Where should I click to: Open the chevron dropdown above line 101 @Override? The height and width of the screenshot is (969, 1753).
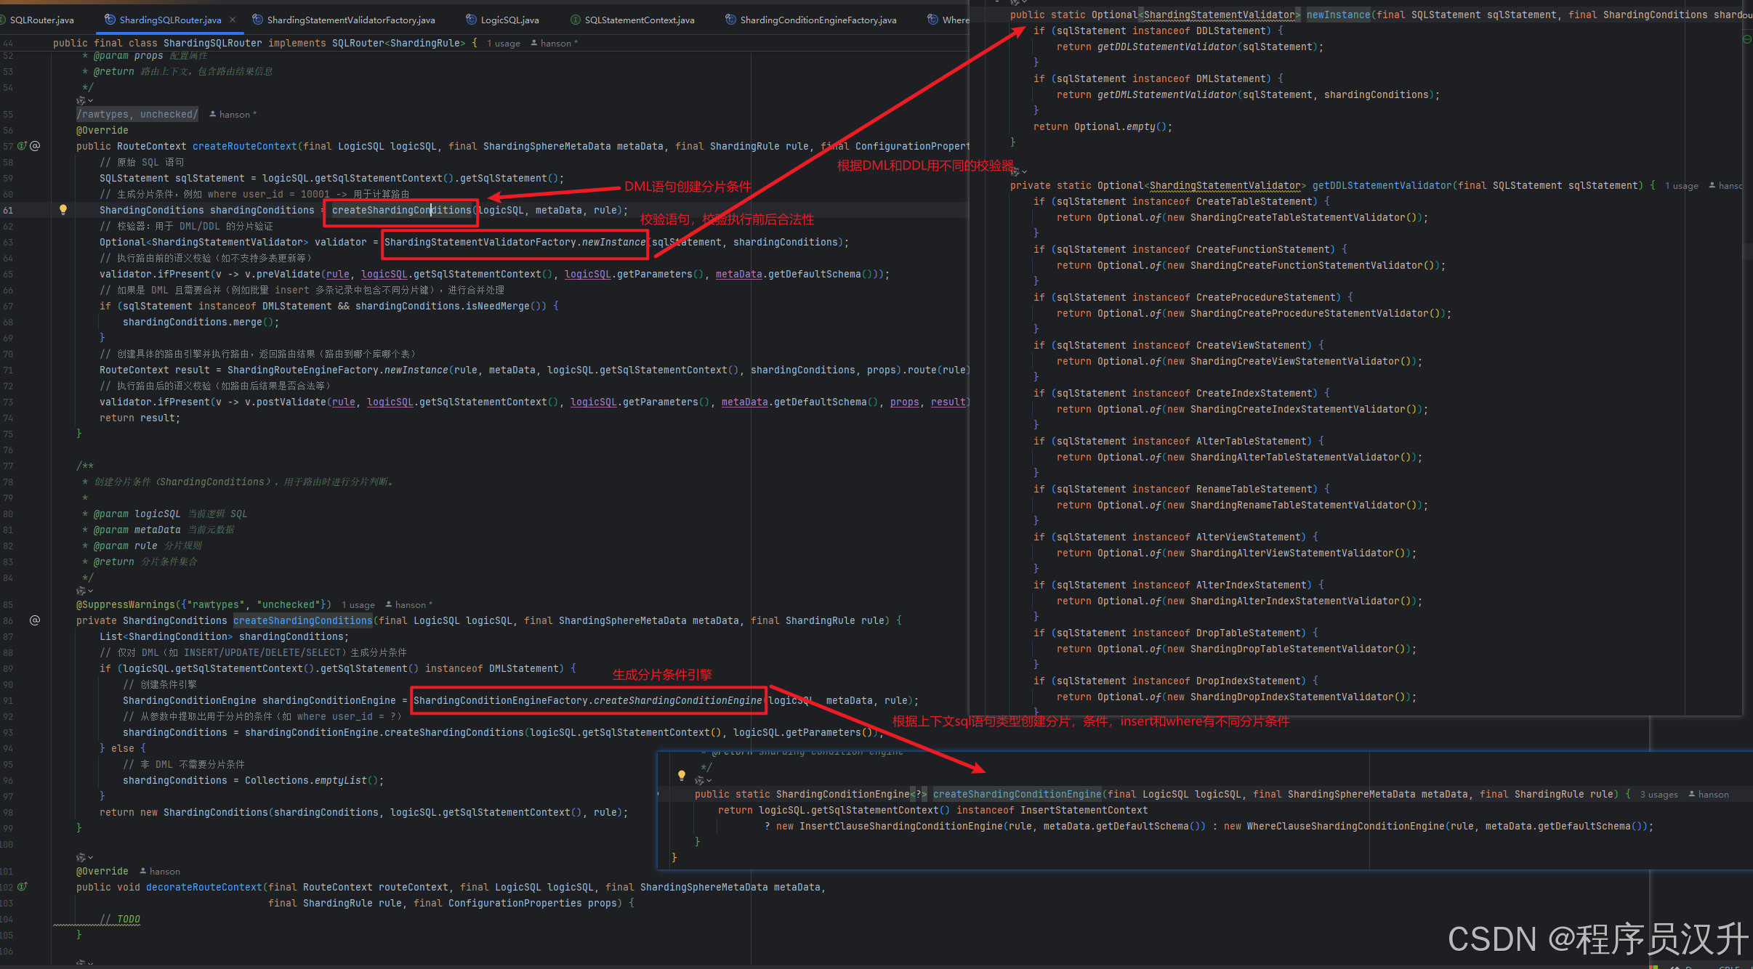click(90, 857)
